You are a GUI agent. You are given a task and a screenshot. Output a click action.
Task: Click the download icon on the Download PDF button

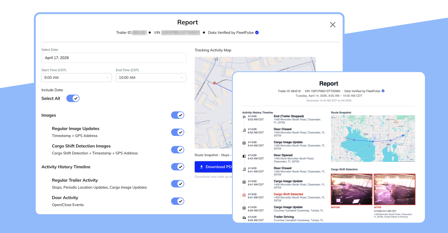[x=201, y=167]
